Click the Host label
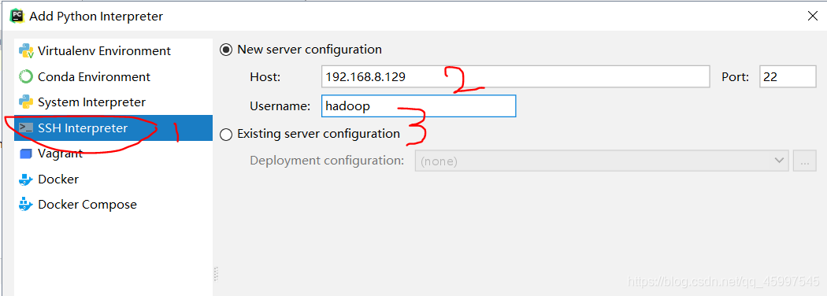This screenshot has width=827, height=296. 265,77
